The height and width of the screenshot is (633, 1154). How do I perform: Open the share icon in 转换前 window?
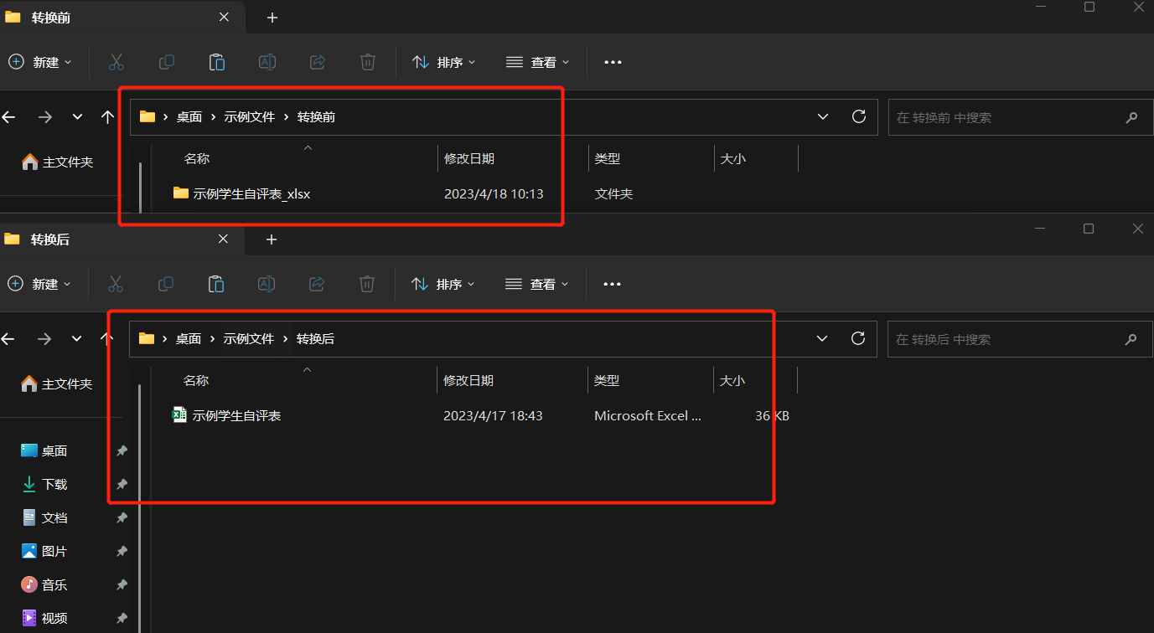[x=317, y=62]
